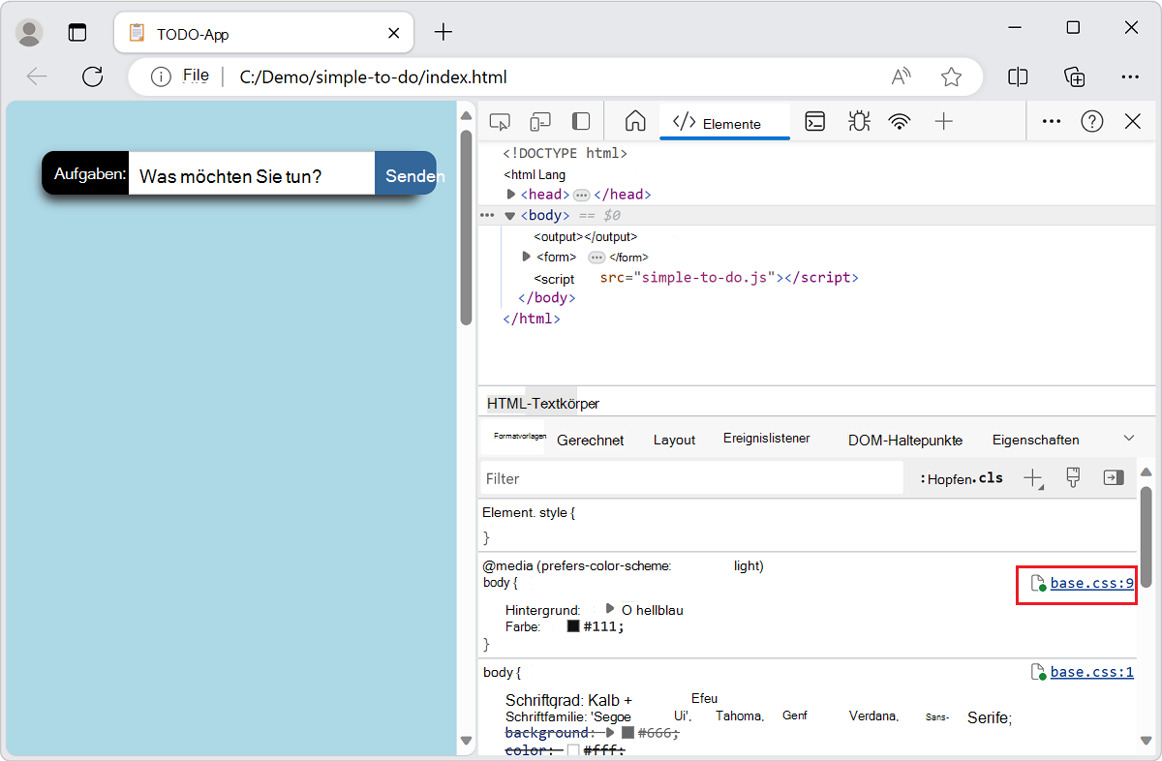This screenshot has width=1162, height=761.
Task: Toggle the .cls class editor
Action: pyautogui.click(x=991, y=477)
